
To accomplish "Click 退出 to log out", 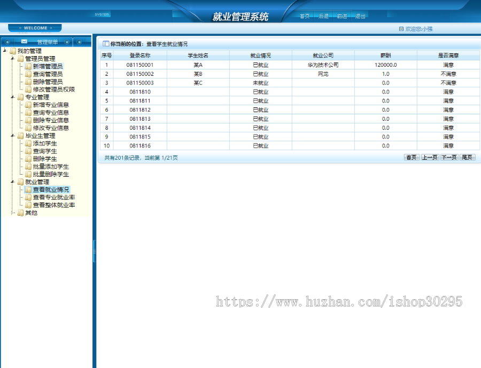I will 360,17.
